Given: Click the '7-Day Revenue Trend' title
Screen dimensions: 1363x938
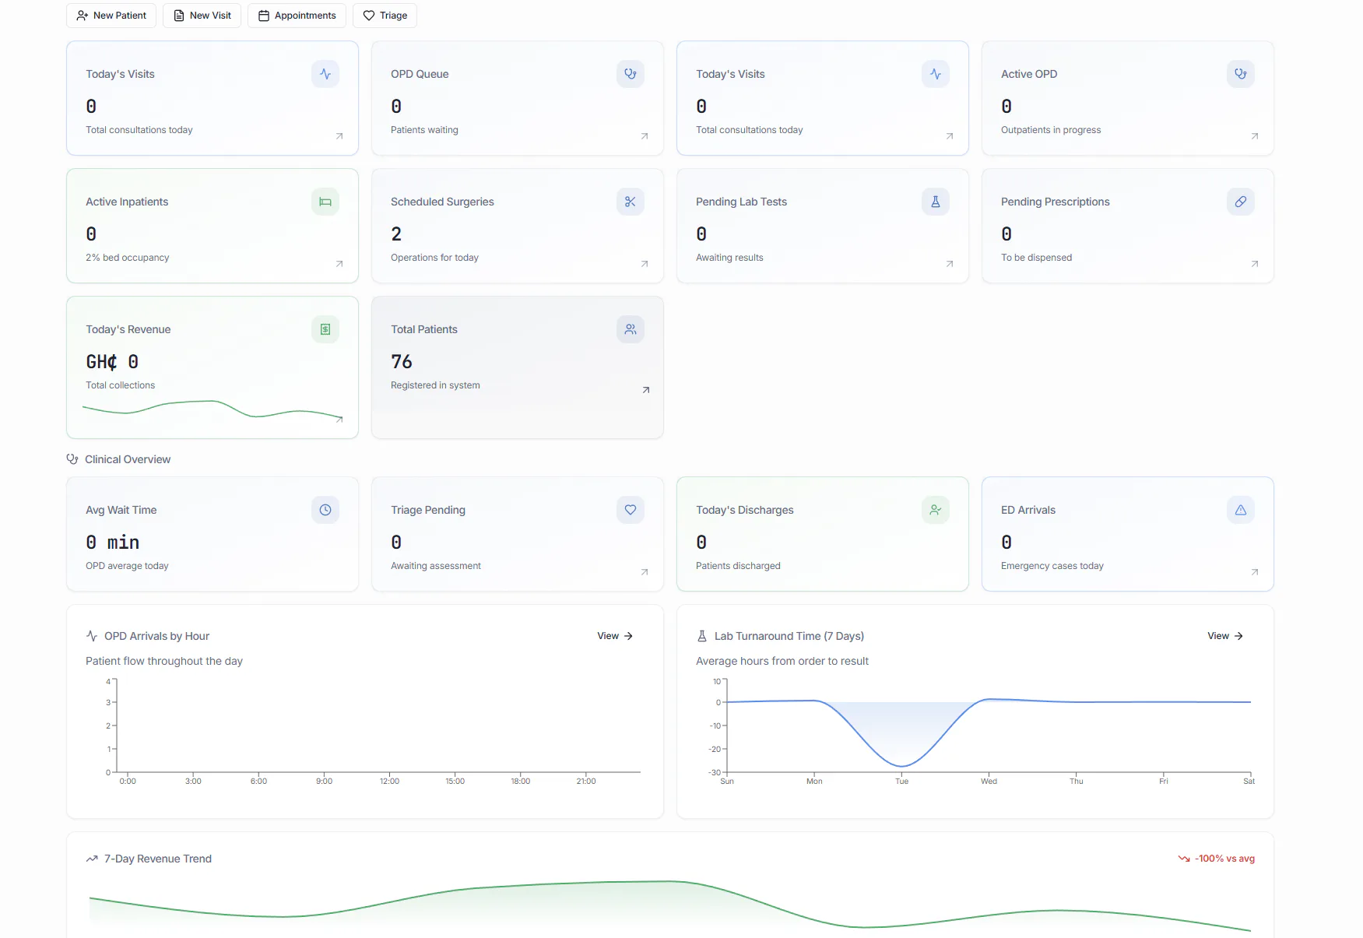Looking at the screenshot, I should pyautogui.click(x=158, y=859).
